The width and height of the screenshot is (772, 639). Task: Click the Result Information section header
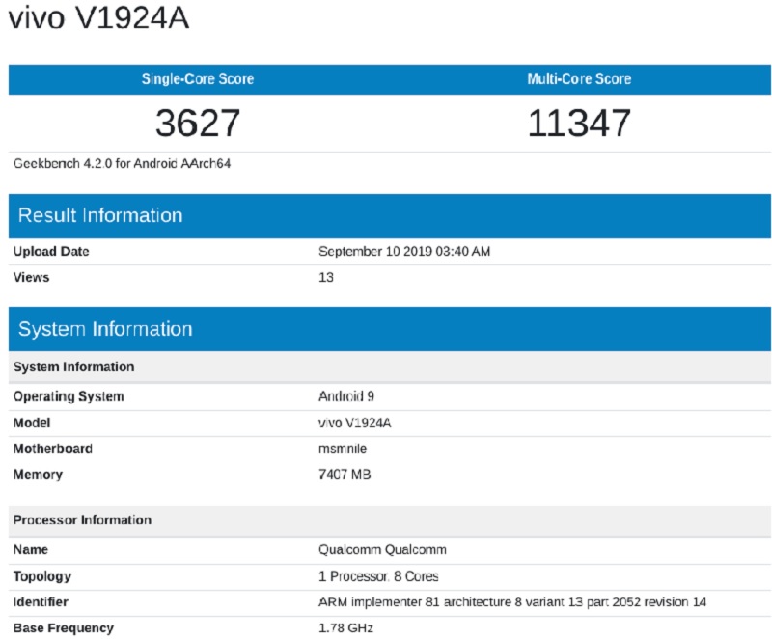[x=390, y=215]
